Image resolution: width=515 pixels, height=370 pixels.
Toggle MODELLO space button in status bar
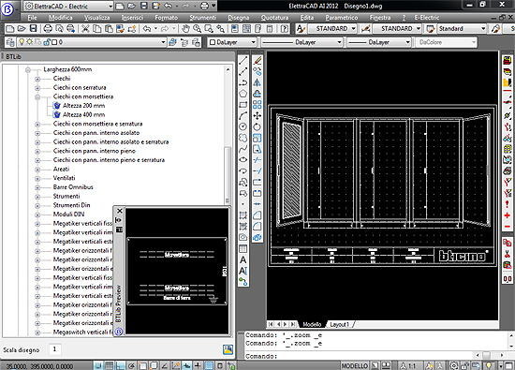coord(355,365)
